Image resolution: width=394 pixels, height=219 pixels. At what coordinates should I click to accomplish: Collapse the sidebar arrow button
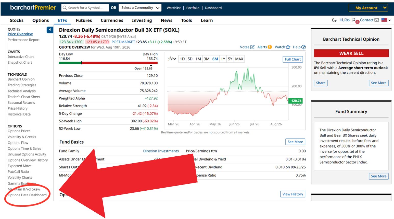pos(50,30)
